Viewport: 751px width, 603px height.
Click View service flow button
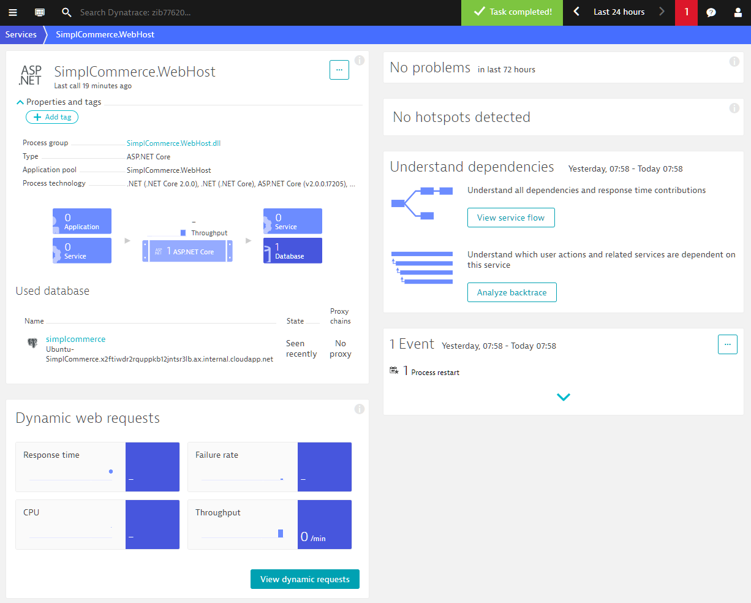[x=511, y=218]
